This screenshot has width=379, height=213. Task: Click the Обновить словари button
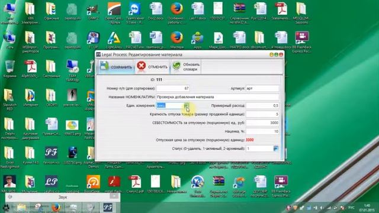tap(186, 66)
